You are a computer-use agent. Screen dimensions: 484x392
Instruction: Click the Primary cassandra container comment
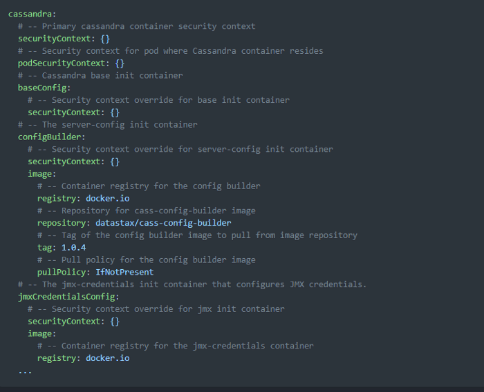tap(137, 26)
